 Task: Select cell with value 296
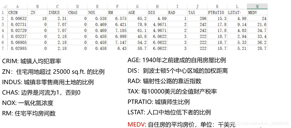click(x=197, y=19)
